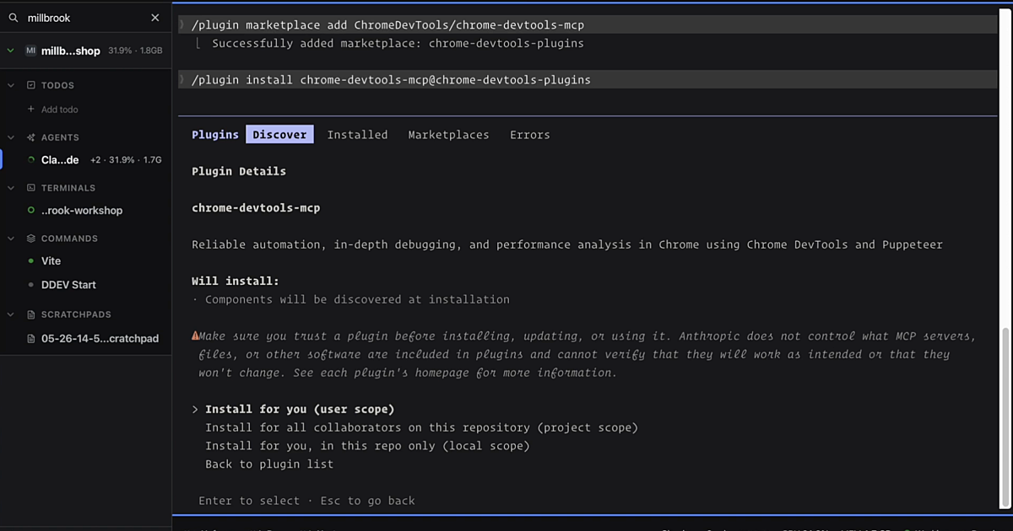Click the SCRATCHPADS section header label
Image resolution: width=1013 pixels, height=531 pixels.
click(76, 314)
